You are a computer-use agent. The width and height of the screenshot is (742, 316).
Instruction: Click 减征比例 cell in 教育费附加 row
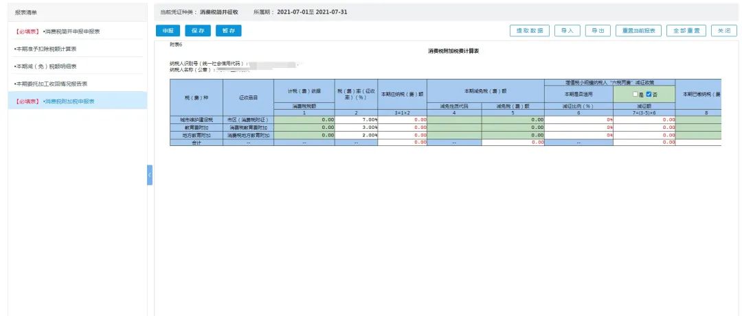(x=579, y=127)
